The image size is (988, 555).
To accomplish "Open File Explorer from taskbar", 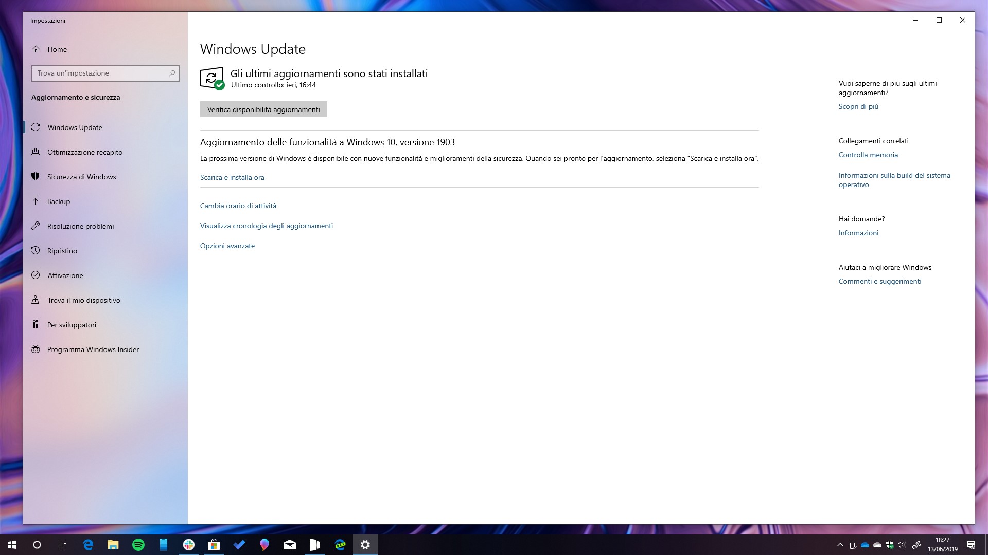I will tap(113, 545).
